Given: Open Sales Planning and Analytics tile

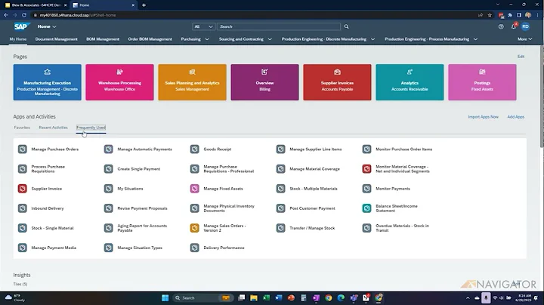Looking at the screenshot, I should [192, 82].
